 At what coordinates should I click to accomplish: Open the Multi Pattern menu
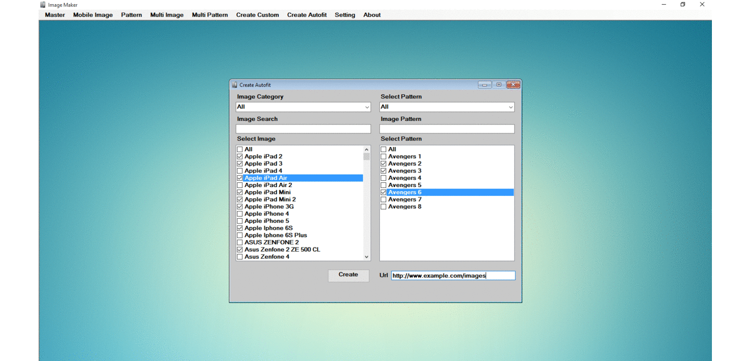pos(210,15)
